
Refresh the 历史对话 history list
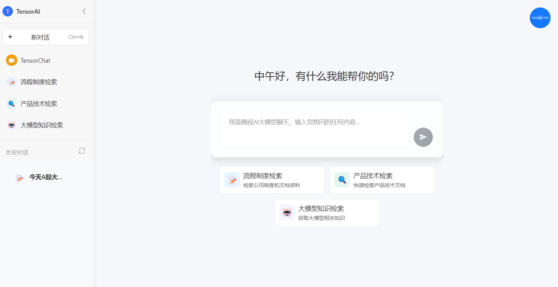82,151
